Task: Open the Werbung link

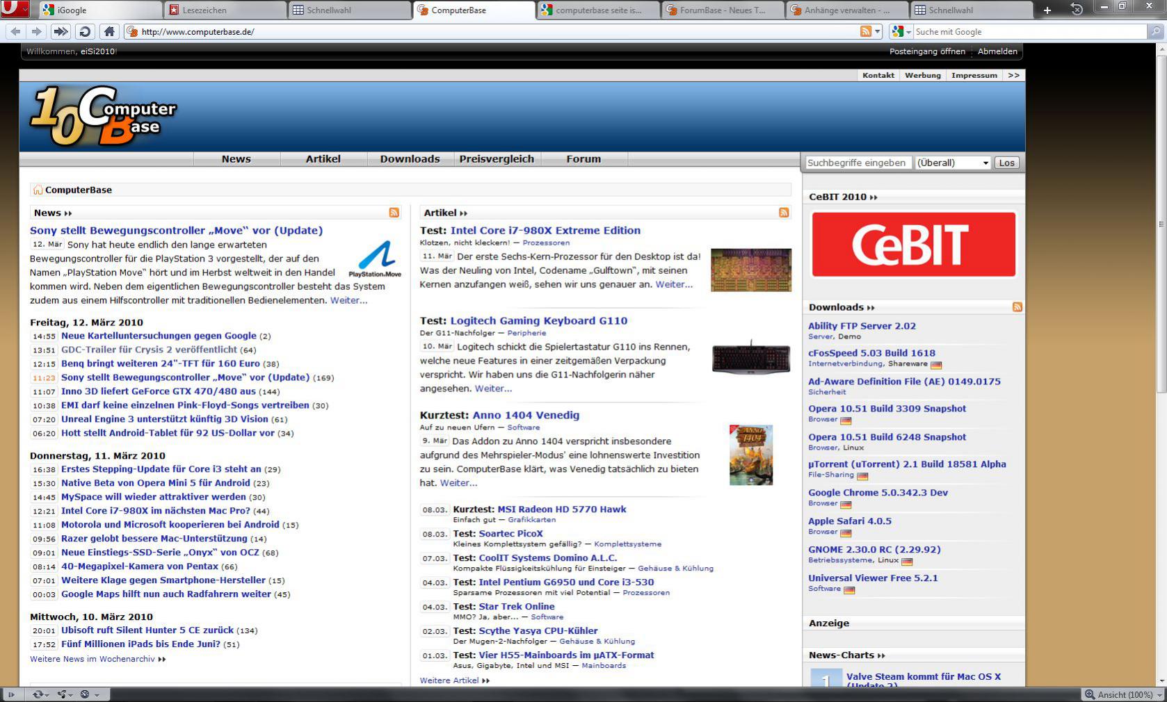Action: (923, 75)
